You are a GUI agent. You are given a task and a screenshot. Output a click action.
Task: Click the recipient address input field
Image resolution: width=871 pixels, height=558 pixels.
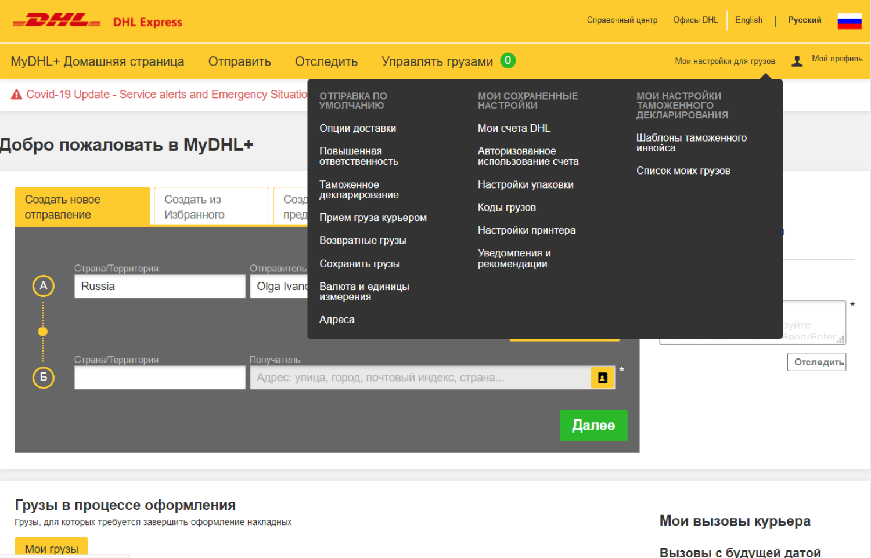tap(419, 378)
